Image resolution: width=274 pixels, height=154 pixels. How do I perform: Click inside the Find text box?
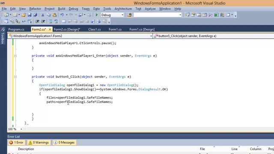[x=156, y=15]
